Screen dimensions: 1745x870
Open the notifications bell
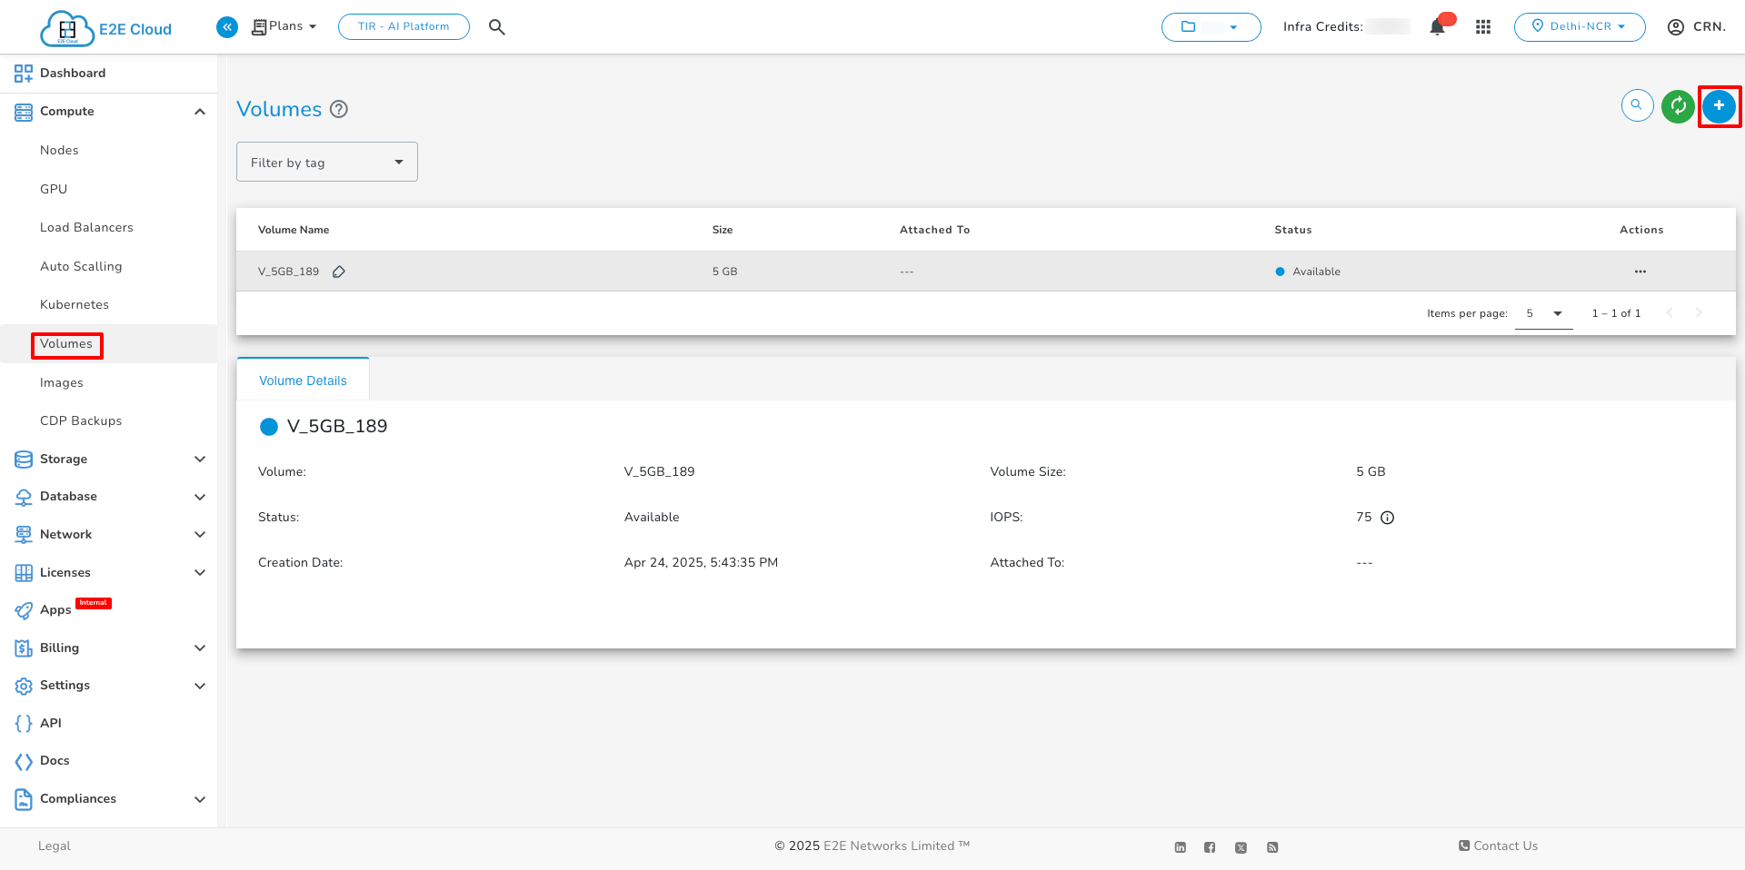[x=1437, y=27]
